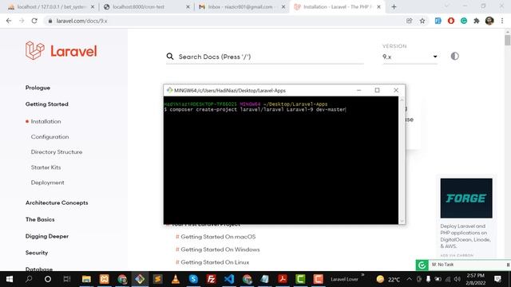
Task: Open Task View on the taskbar
Action: [67, 279]
